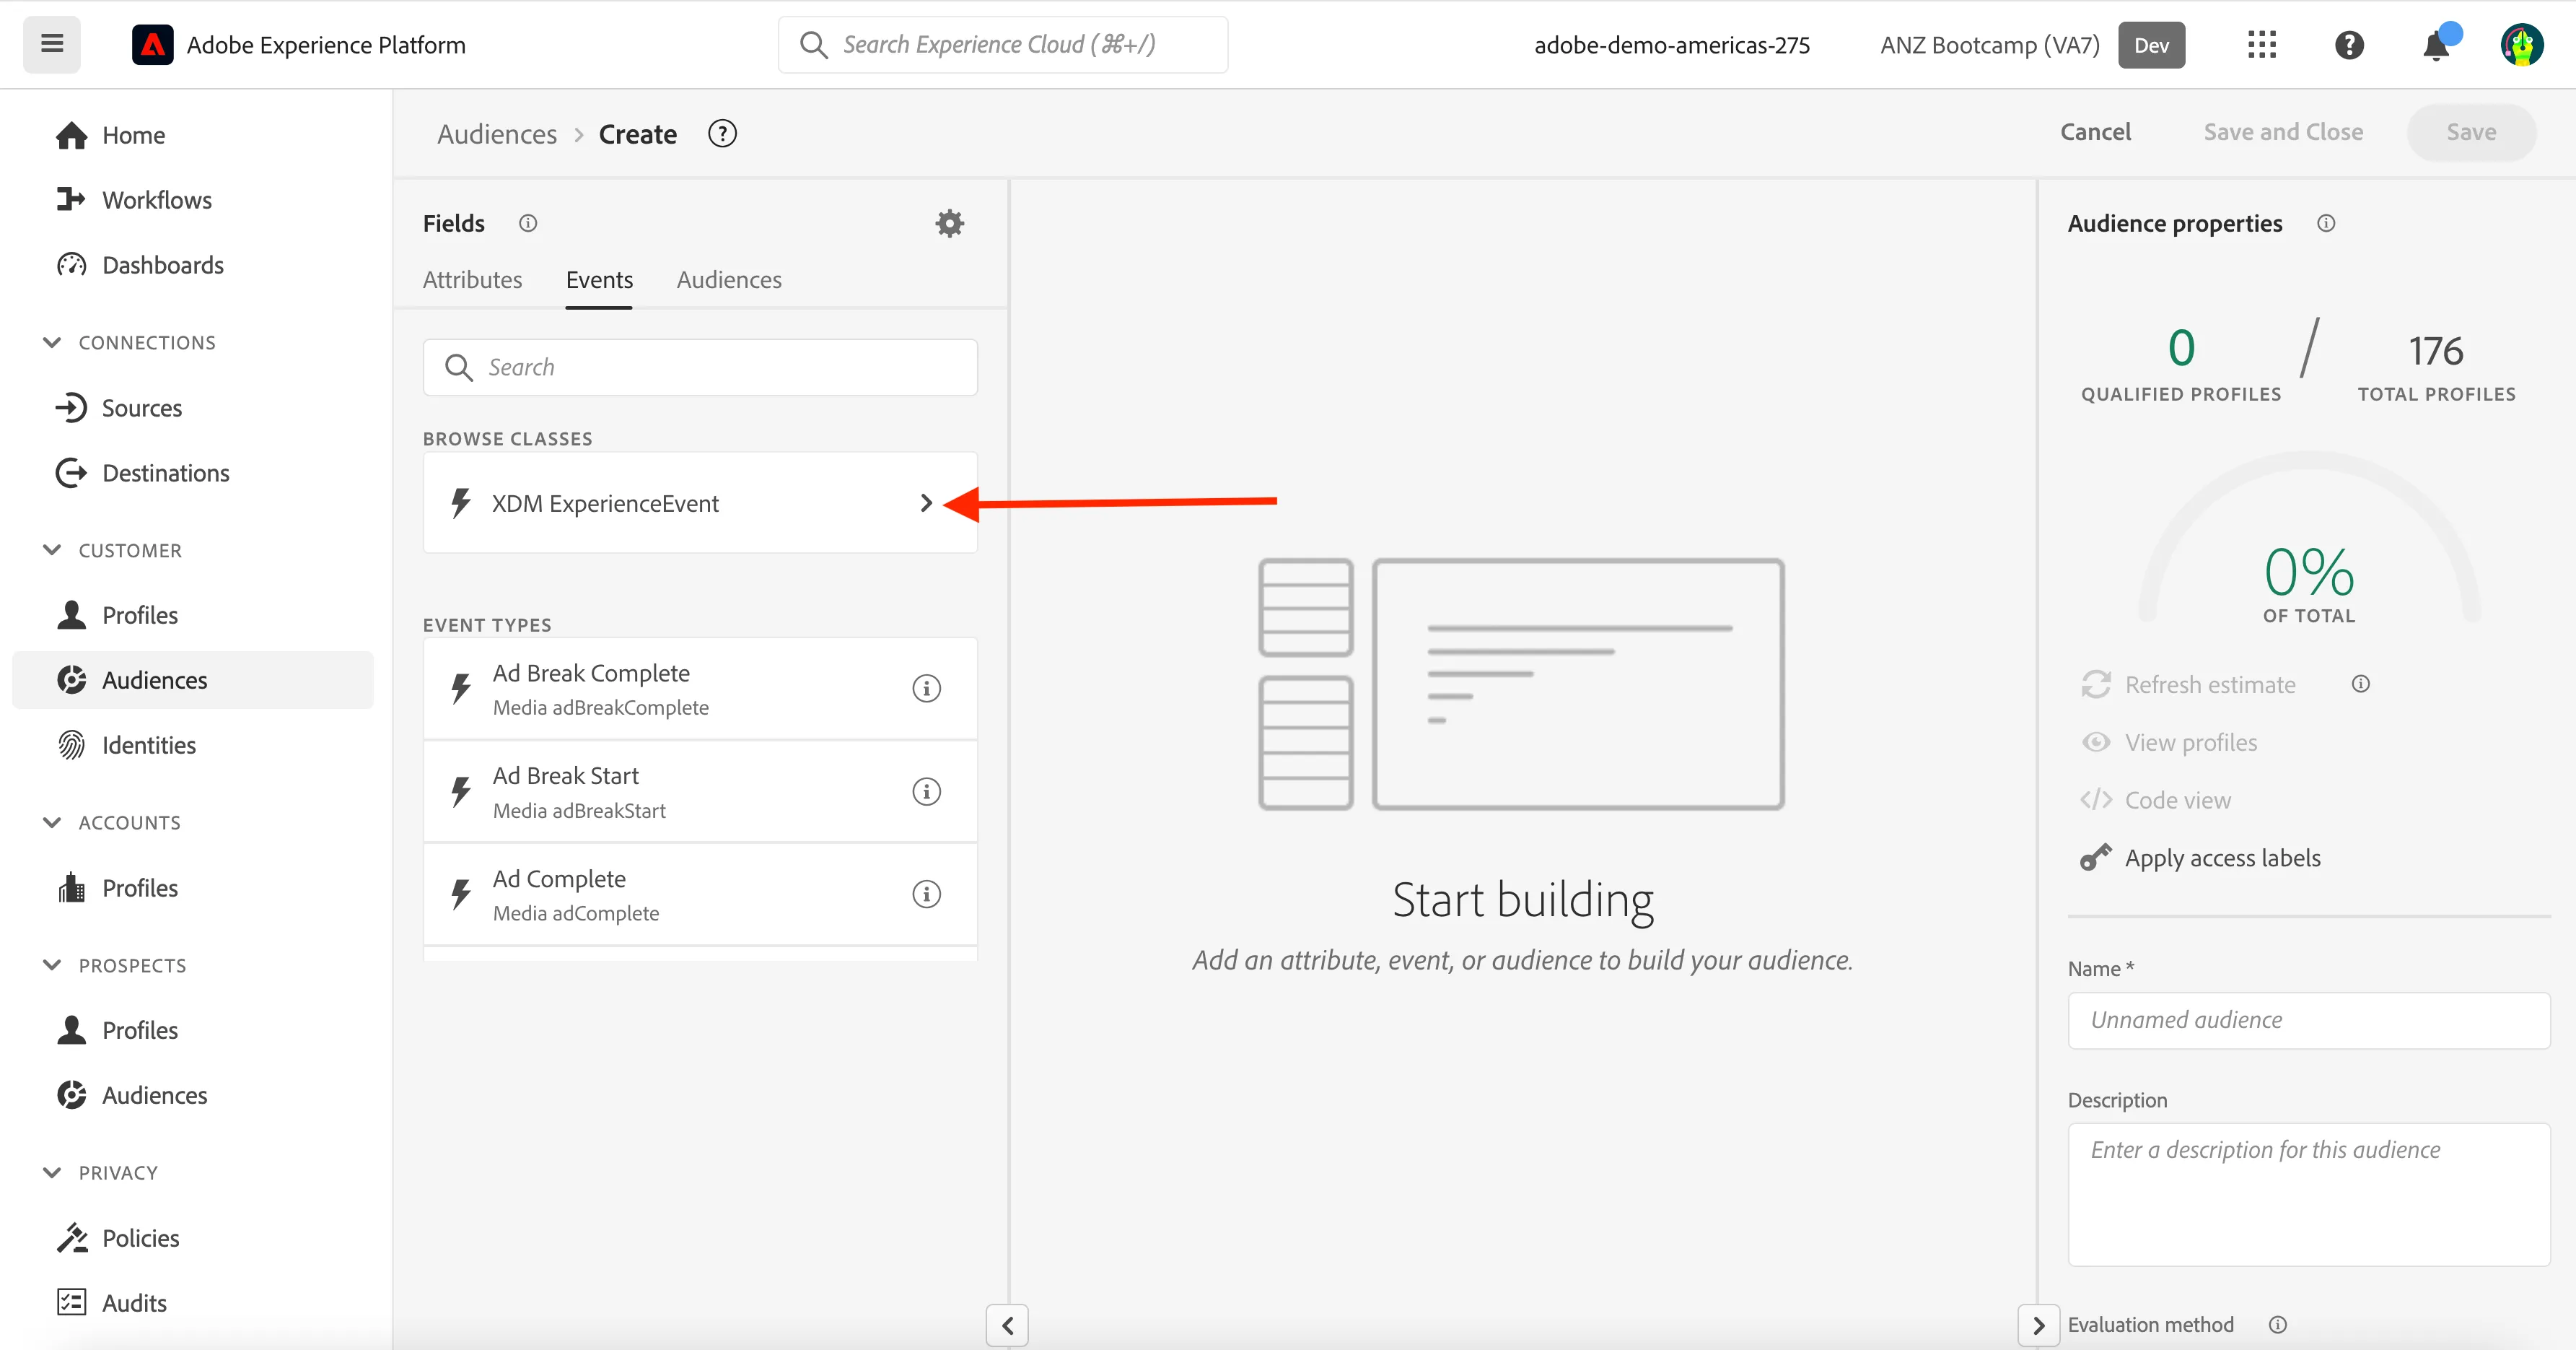Click info icon for Ad Break Complete
Viewport: 2576px width, 1350px height.
pos(926,689)
